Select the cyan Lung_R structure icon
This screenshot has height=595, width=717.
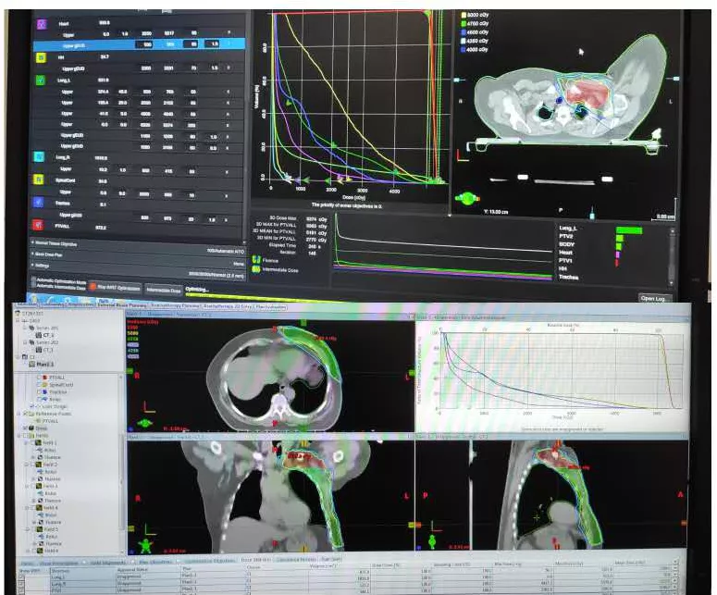tap(40, 158)
